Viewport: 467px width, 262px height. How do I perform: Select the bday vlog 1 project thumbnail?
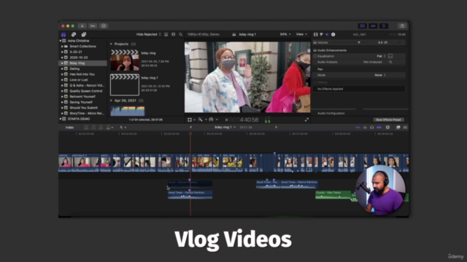point(125,84)
